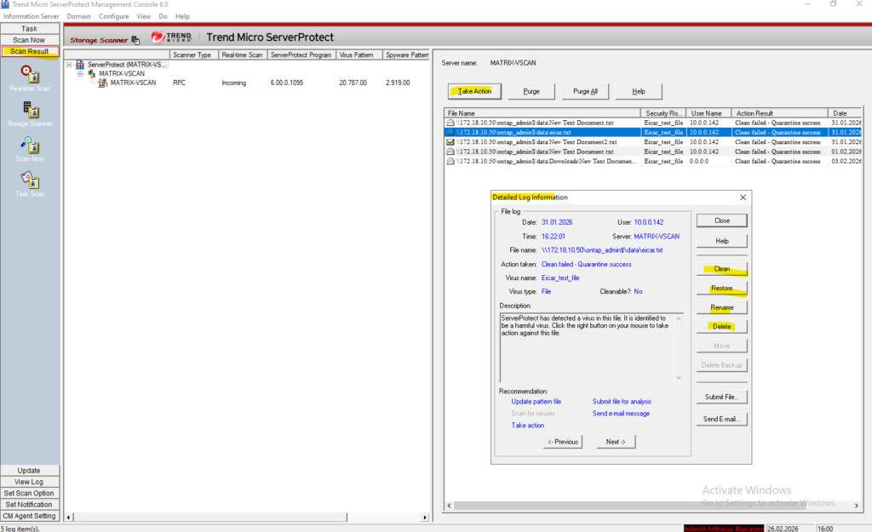
Task: Click the ServerPecting root domain icon
Action: pos(81,65)
